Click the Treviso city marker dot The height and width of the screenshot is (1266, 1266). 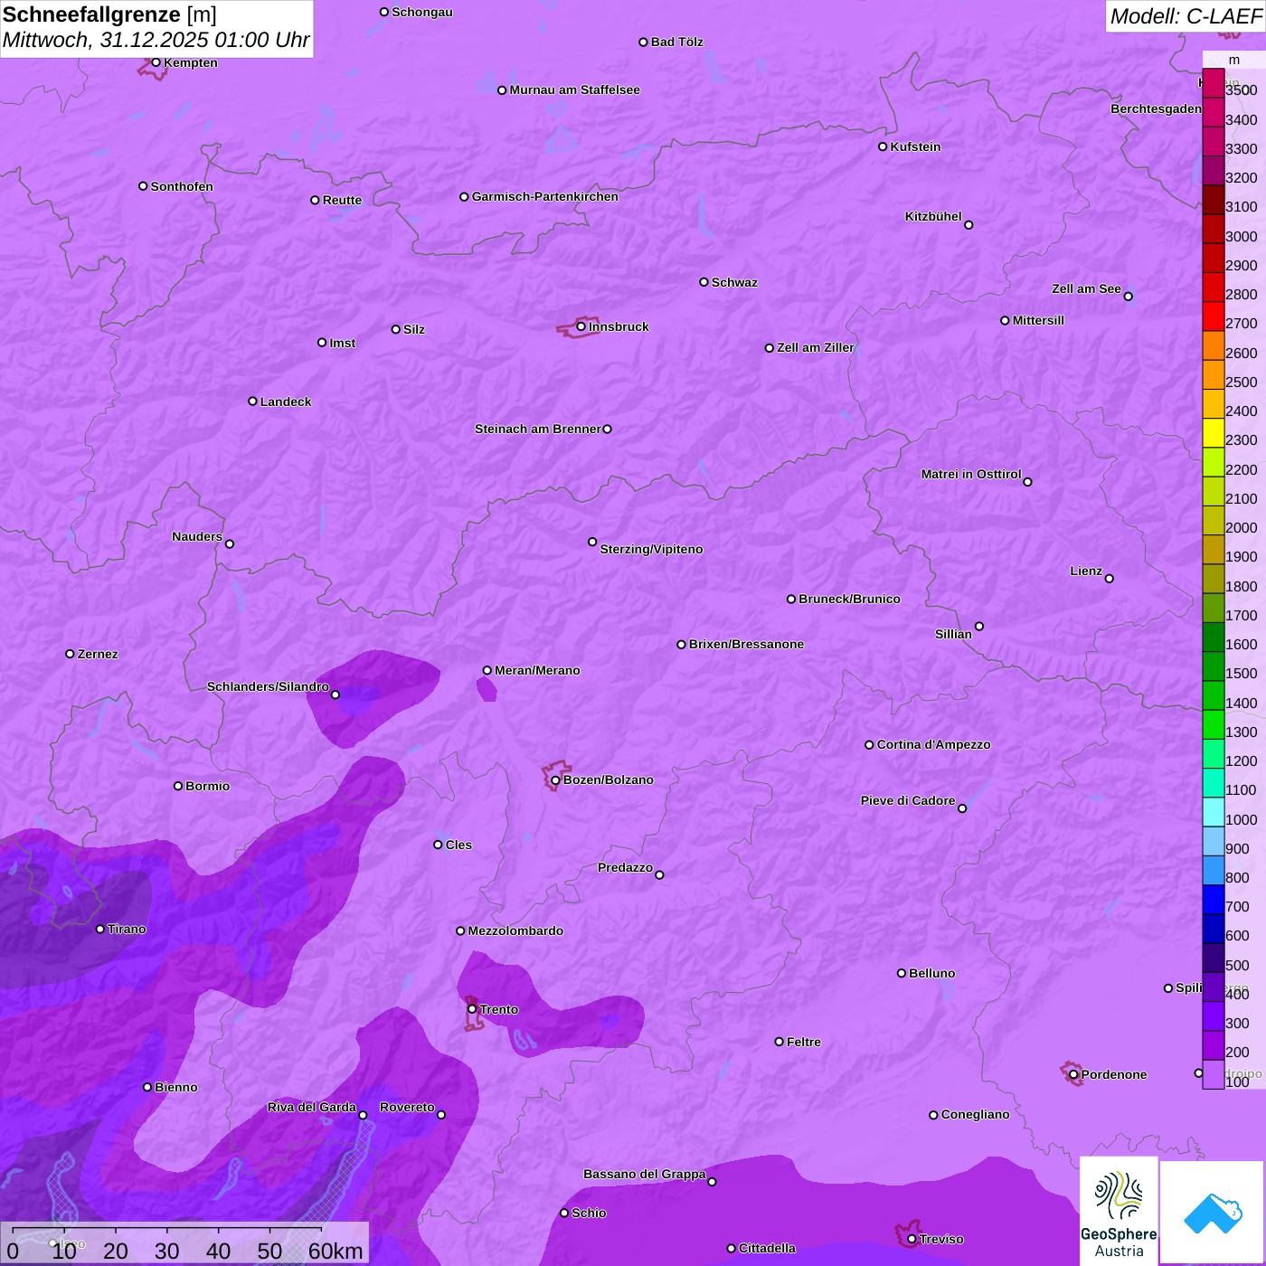[x=912, y=1239]
